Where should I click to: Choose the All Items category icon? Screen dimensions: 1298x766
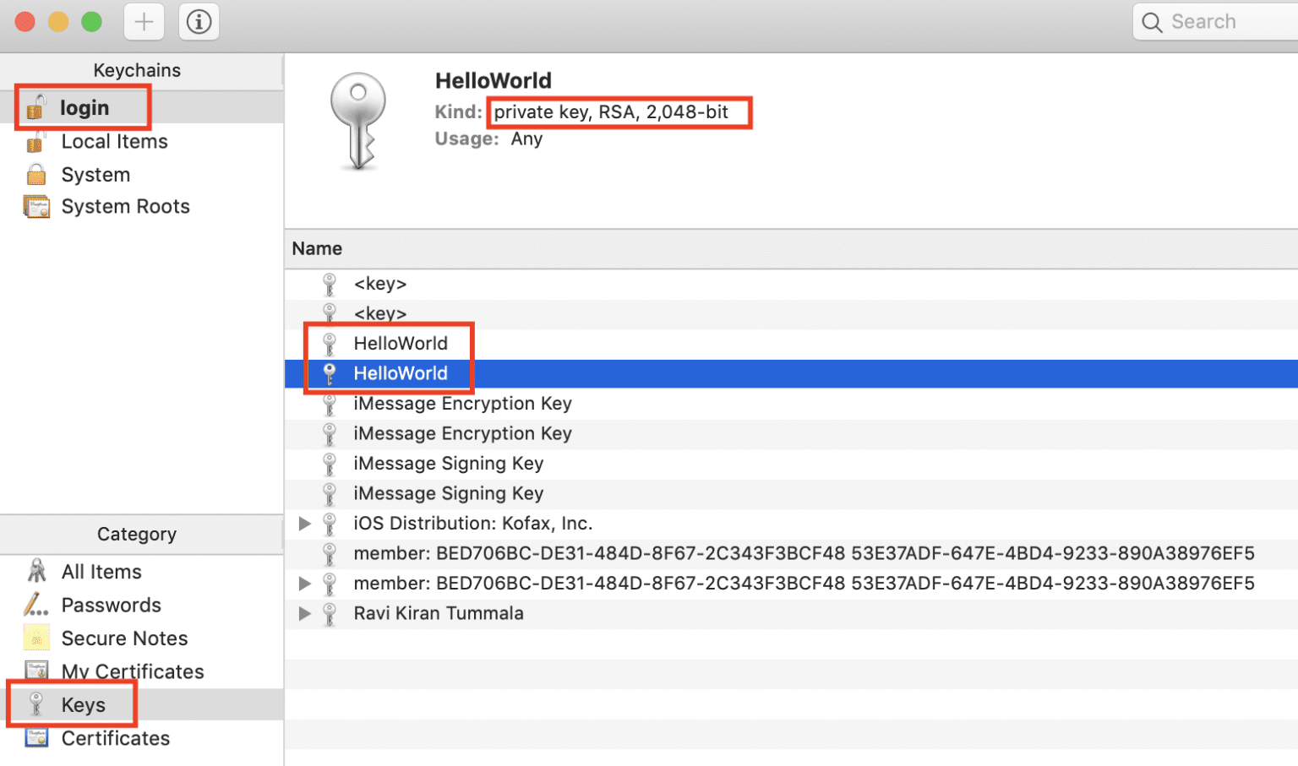pyautogui.click(x=36, y=572)
